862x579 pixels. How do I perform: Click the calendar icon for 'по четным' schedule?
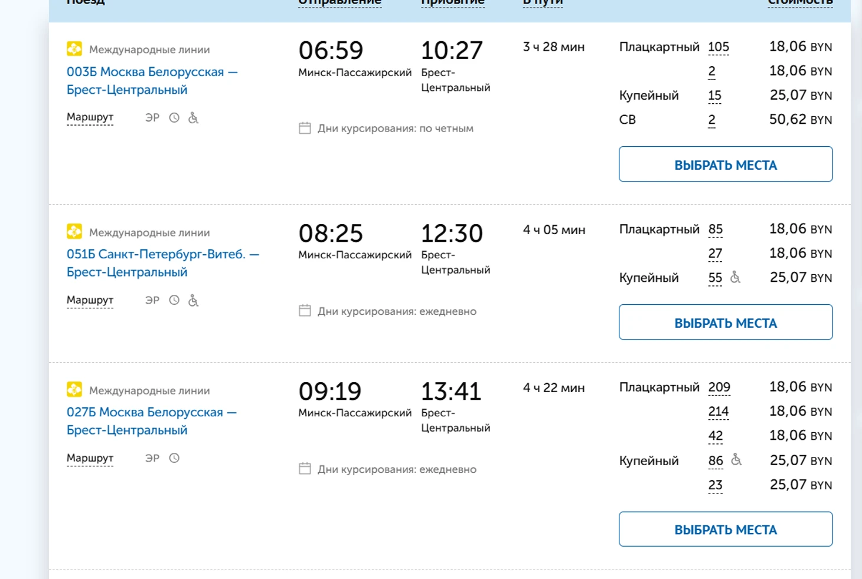305,128
